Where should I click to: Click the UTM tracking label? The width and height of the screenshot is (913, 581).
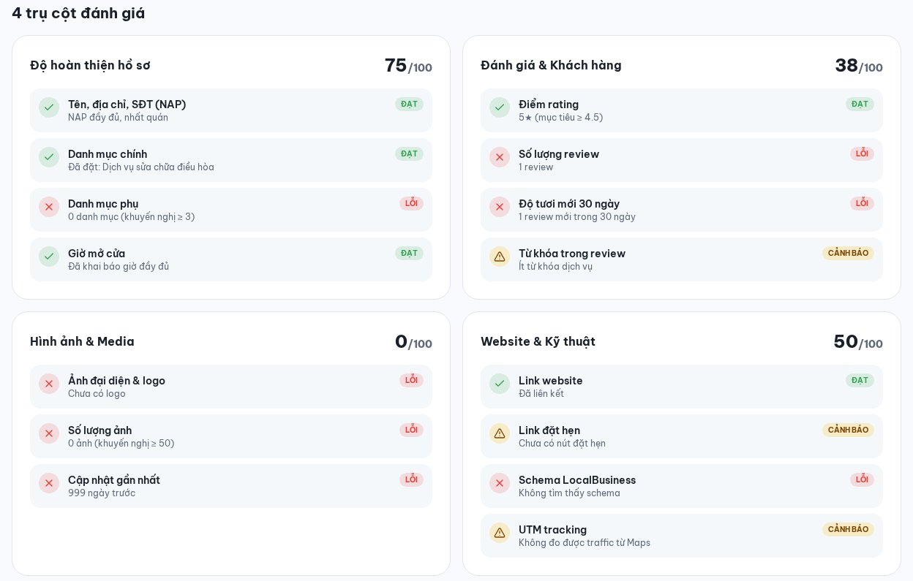point(552,530)
